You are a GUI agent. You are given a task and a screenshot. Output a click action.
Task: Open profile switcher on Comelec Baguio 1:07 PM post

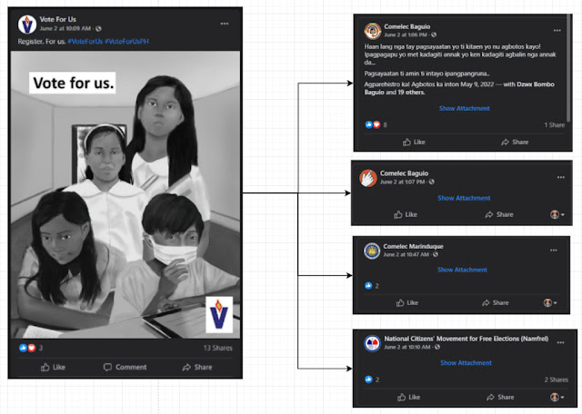click(557, 214)
